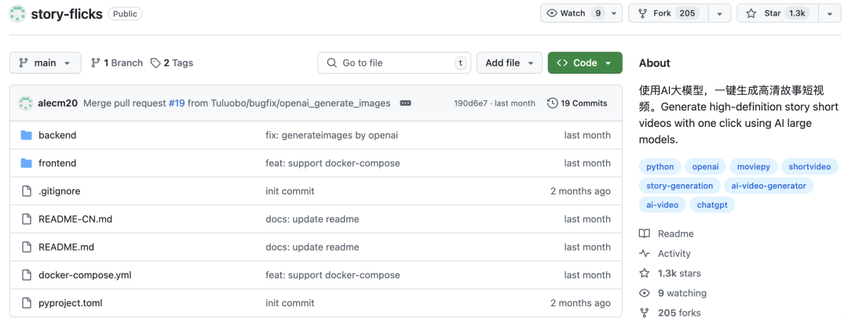The width and height of the screenshot is (848, 322).
Task: Click the frontend folder icon
Action: [x=25, y=164]
